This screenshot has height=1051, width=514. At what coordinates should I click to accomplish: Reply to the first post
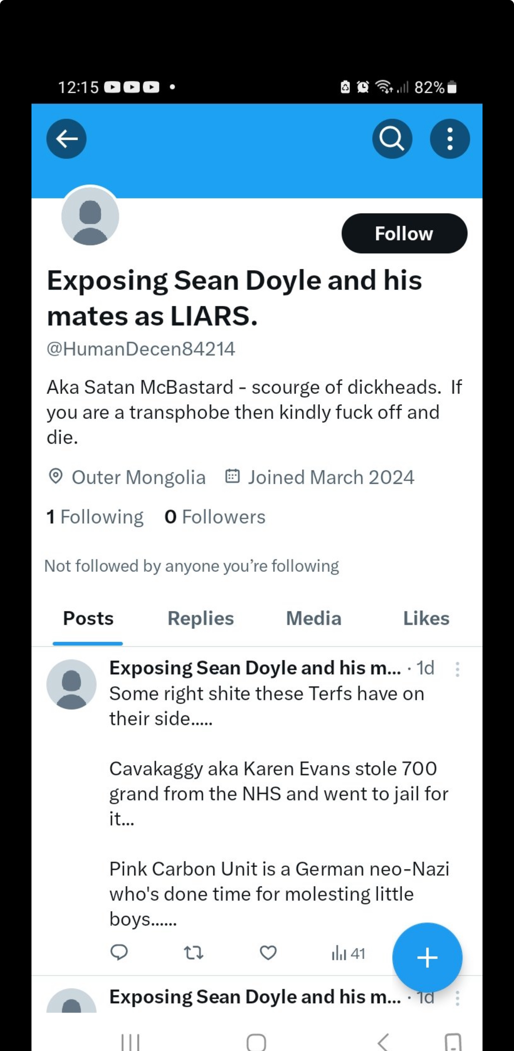[x=119, y=953]
